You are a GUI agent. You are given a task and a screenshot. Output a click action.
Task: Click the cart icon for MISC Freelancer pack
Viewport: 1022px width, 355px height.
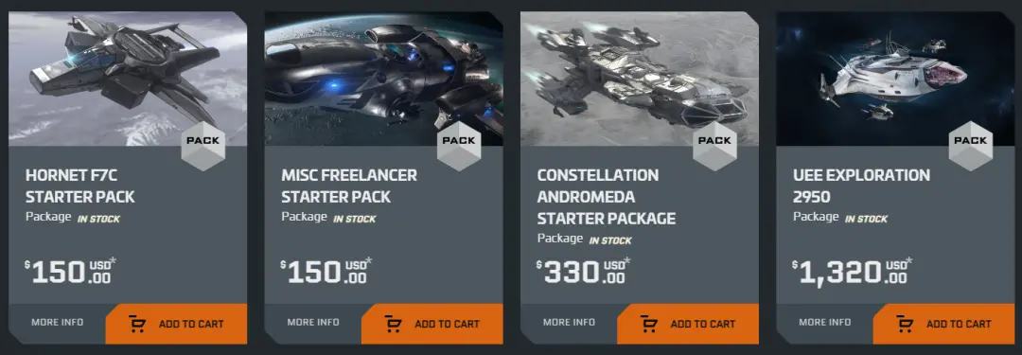393,324
